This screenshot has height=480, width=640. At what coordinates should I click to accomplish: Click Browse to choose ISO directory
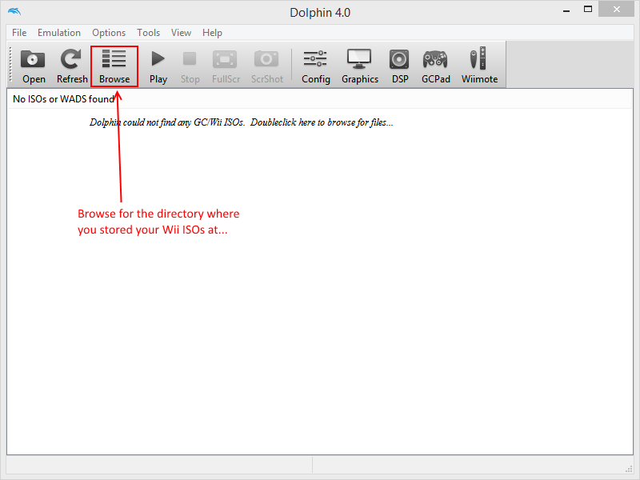pyautogui.click(x=114, y=66)
